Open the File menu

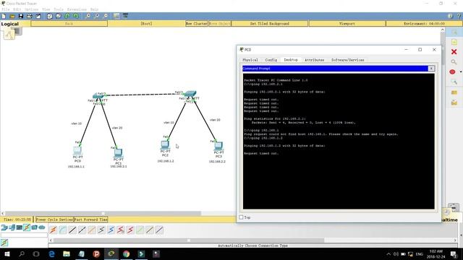[x=6, y=9]
